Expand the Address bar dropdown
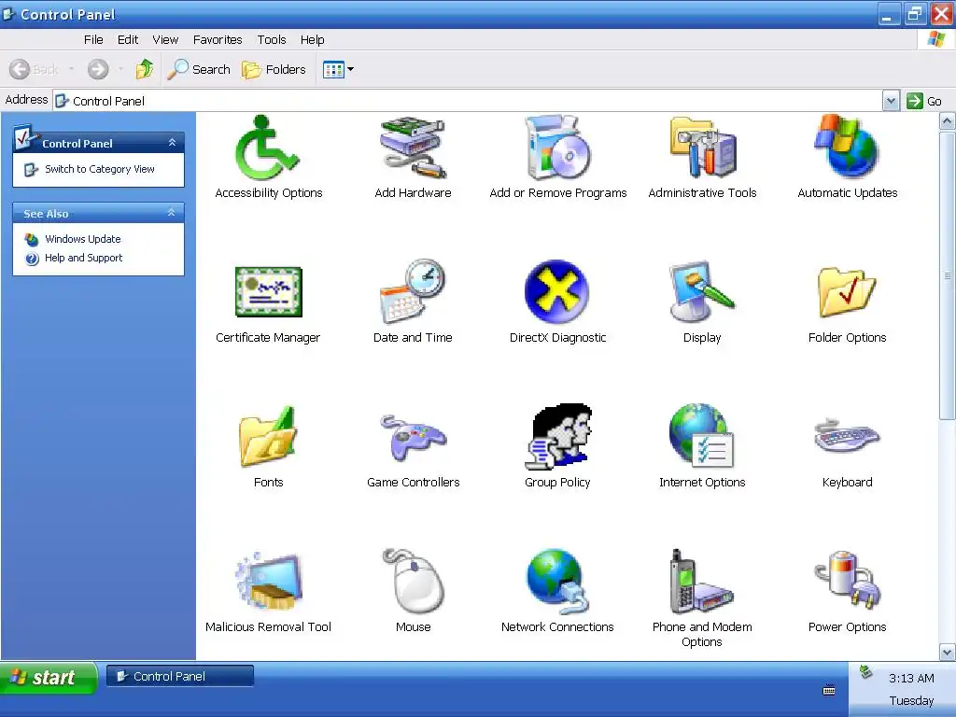956x717 pixels. point(891,101)
